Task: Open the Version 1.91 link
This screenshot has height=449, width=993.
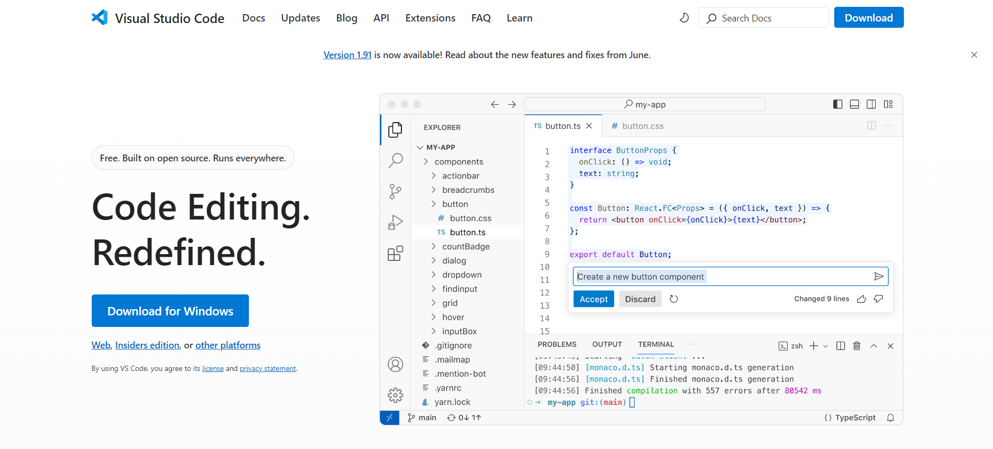Action: 347,55
